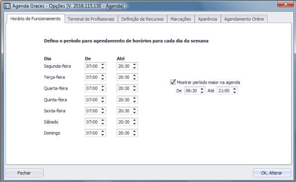Image resolution: width=296 pixels, height=182 pixels.
Task: Close the Agenda Graces options window
Action: point(286,4)
